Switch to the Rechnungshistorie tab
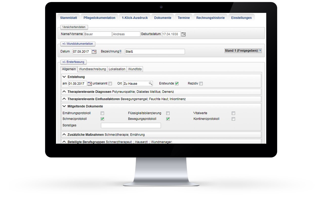 [x=210, y=18]
